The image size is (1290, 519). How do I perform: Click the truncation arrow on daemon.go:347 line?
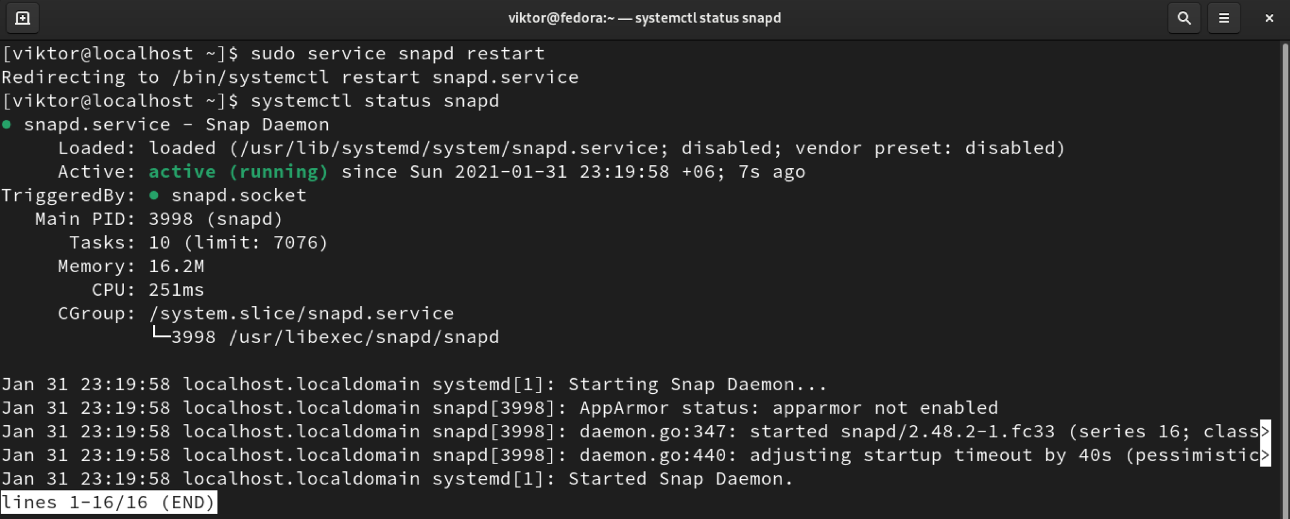click(1265, 431)
